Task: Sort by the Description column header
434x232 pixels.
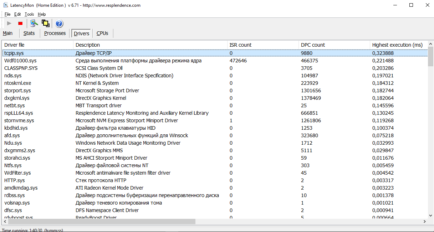Action: pos(150,45)
